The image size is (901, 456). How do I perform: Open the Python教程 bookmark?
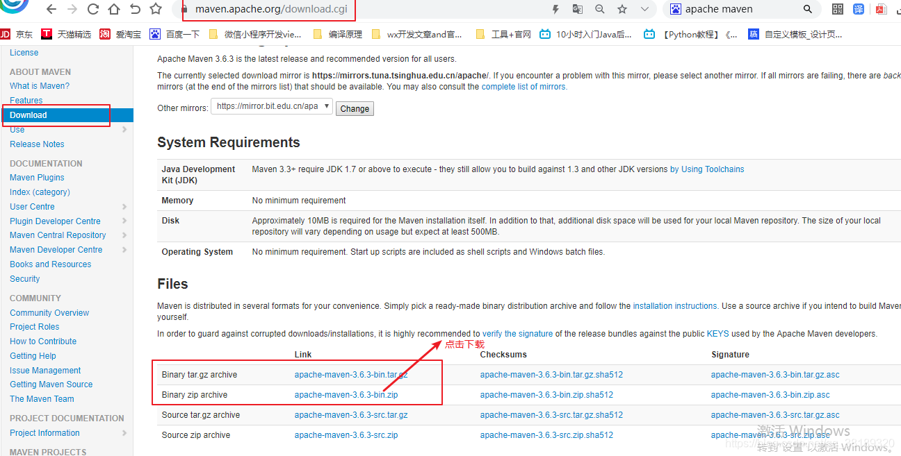point(691,34)
